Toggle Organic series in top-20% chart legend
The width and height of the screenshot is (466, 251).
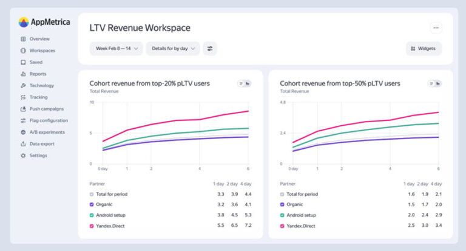click(92, 204)
